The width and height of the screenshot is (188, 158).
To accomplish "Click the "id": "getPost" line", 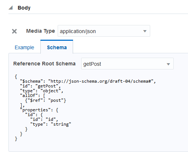I will (40, 86).
